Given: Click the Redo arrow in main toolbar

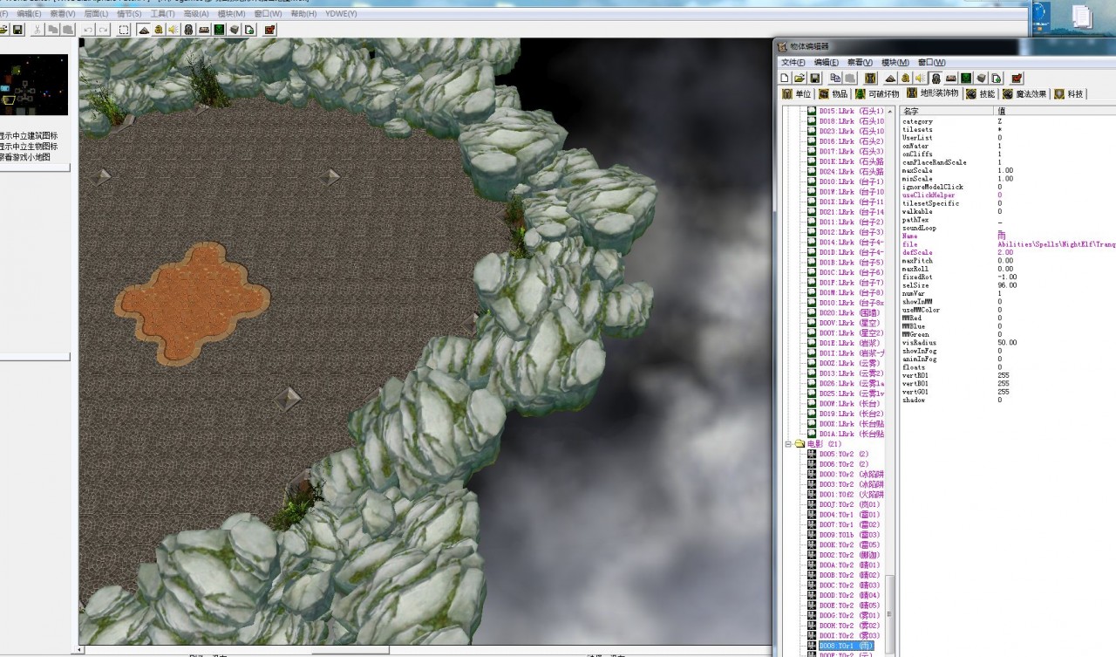Looking at the screenshot, I should (103, 30).
